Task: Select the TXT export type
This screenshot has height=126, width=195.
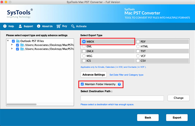Action: coord(138,51)
